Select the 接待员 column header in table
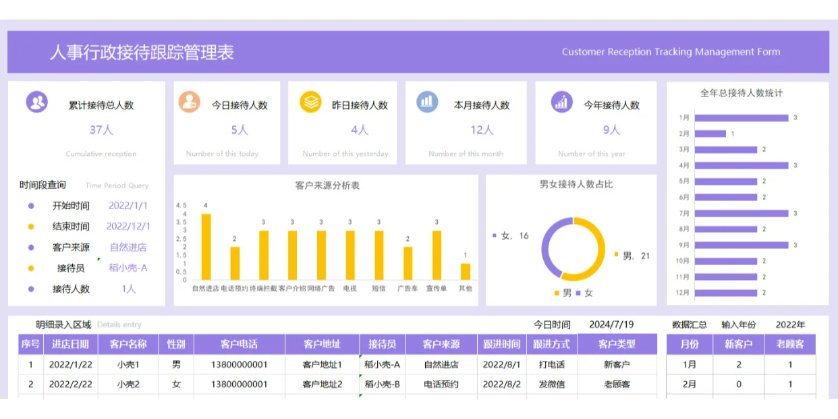This screenshot has width=838, height=419. 383,344
